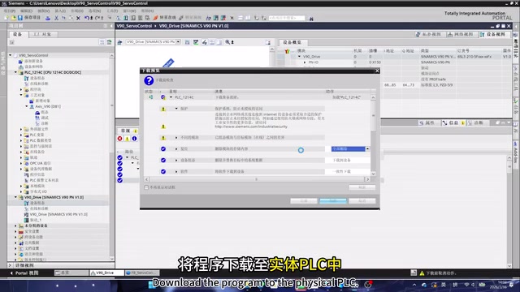Click blue checkmark icon on 复位 row

click(163, 149)
